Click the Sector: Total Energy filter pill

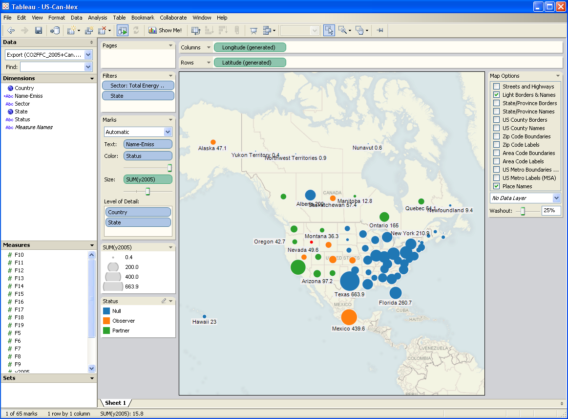[138, 86]
